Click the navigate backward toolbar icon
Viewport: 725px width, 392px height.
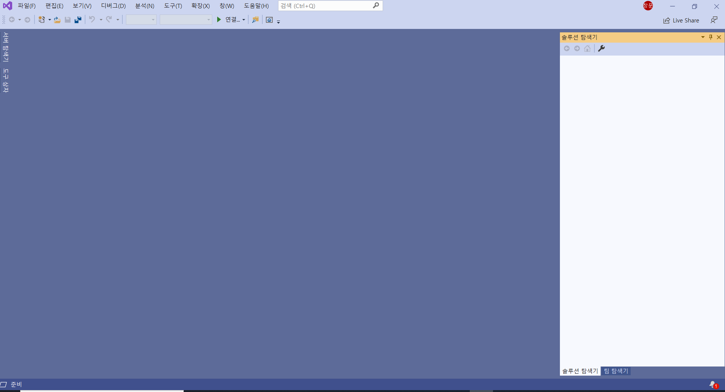point(12,20)
